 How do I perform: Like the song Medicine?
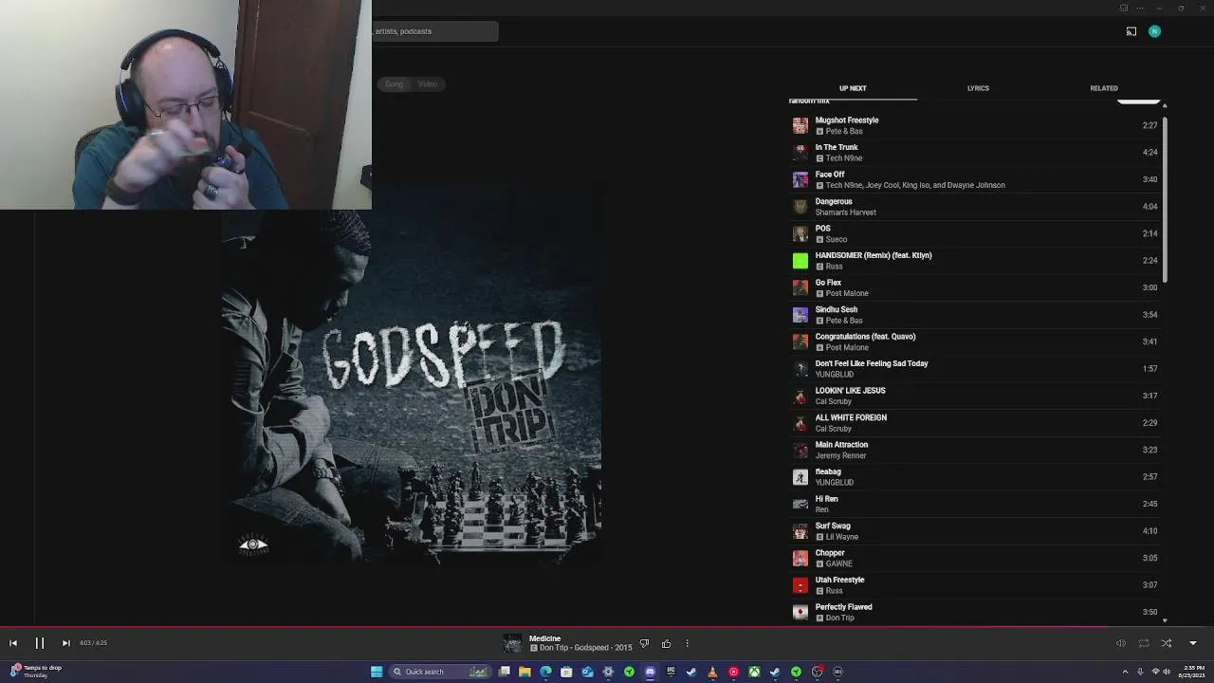coord(666,644)
